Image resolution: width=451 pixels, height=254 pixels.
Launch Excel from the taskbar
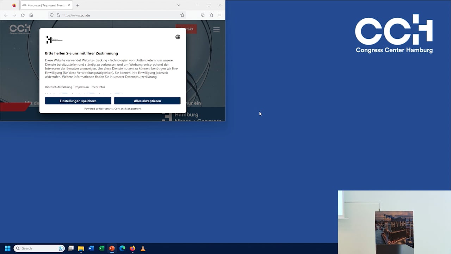[x=101, y=248]
